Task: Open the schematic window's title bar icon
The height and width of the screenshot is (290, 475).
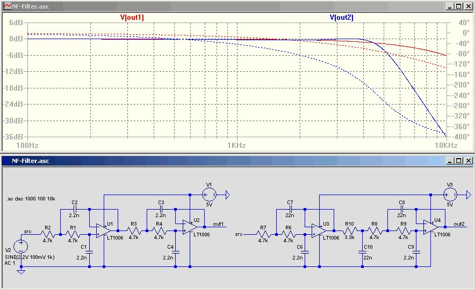Action: [6, 160]
